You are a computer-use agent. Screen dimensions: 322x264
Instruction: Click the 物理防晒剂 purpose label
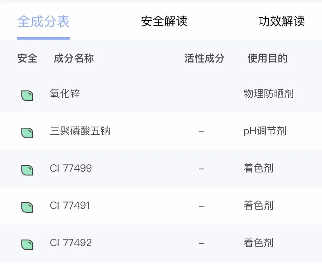[x=269, y=94]
